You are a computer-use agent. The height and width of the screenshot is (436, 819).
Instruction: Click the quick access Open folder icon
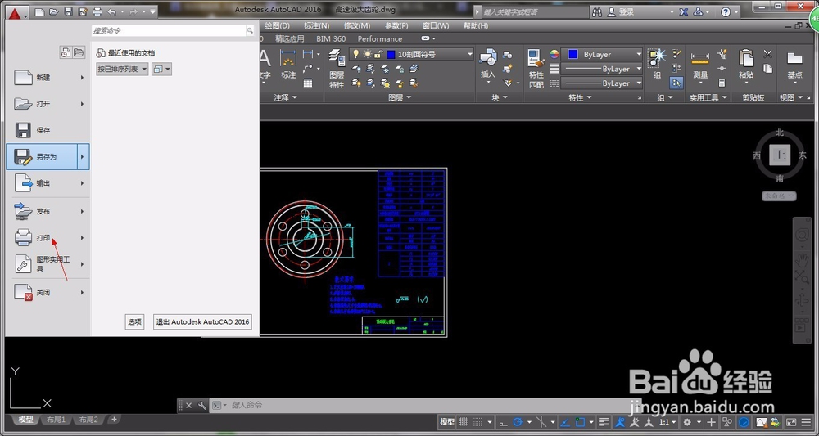point(54,11)
